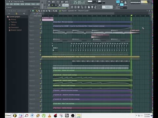Mute Track 2 using its green light

[x=40, y=24]
